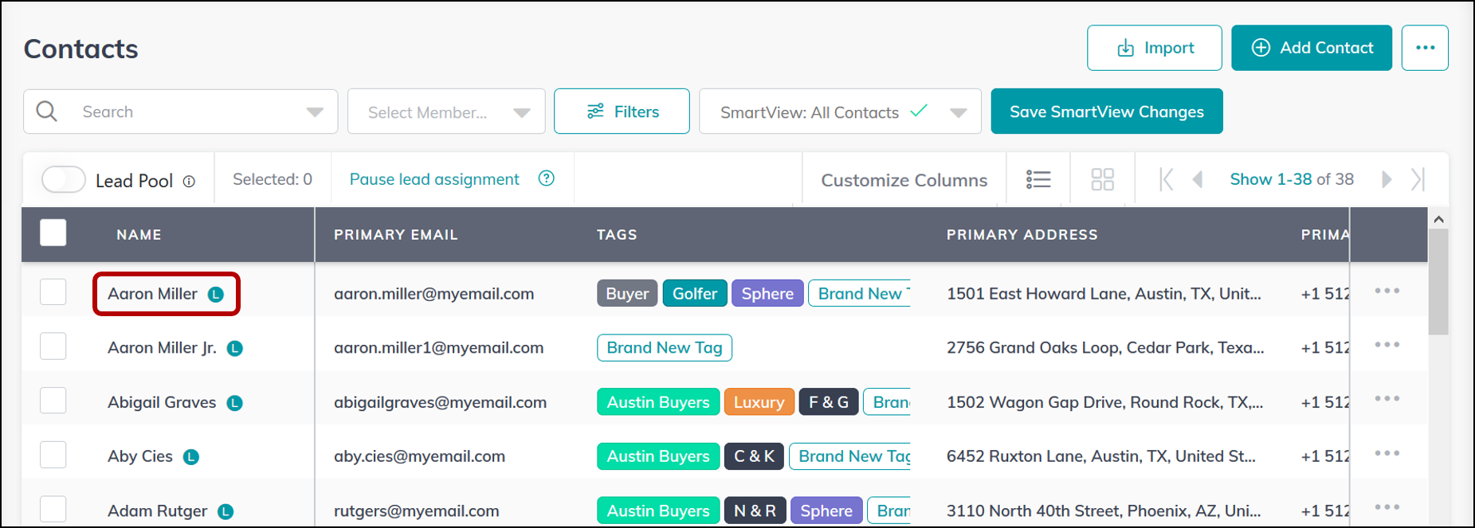The width and height of the screenshot is (1475, 528).
Task: Click address 3110 North 40th Street, Phoenix
Action: (x=1104, y=510)
